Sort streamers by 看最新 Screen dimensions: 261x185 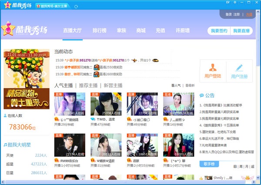coord(190,86)
